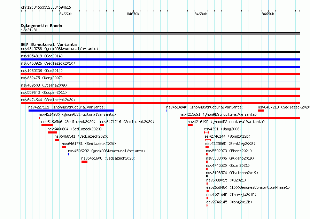Open nsv6460506 (Sedlazeck2020) label
Screen dimensions: 310x219
coord(68,122)
